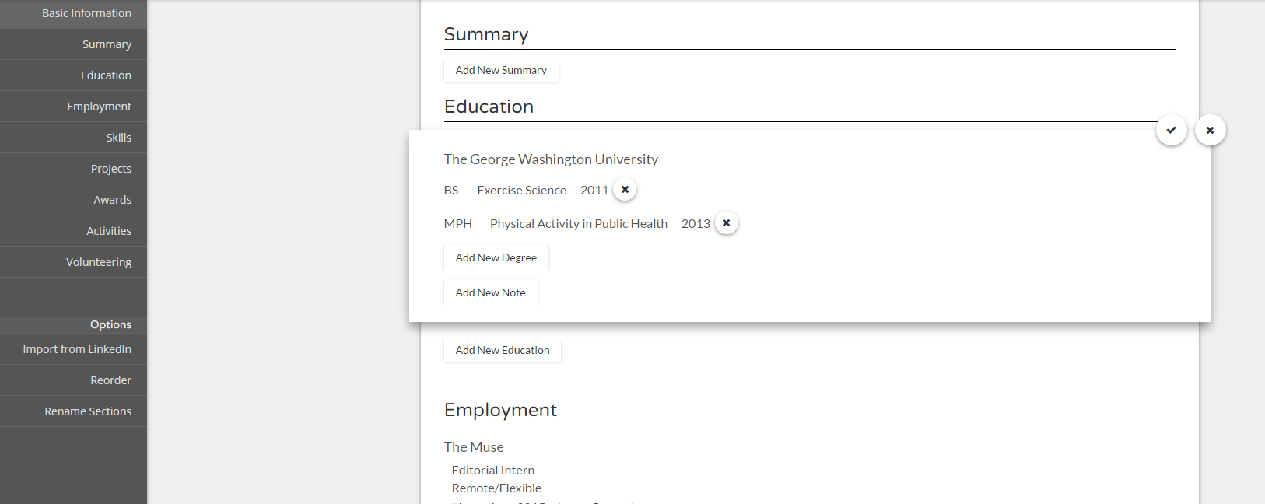Click the Reorder option
1265x504 pixels.
point(73,380)
